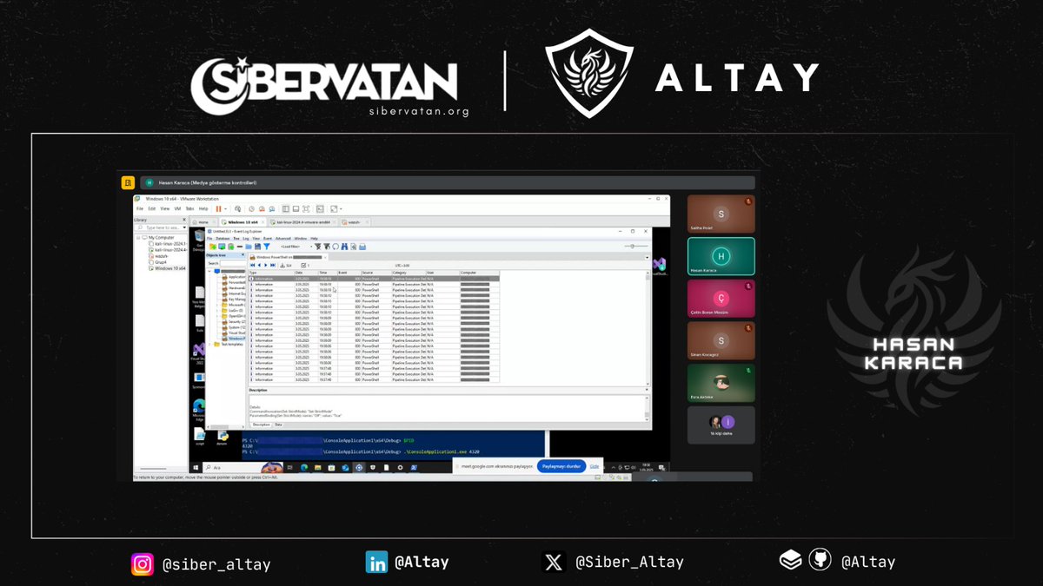The width and height of the screenshot is (1043, 586).
Task: Click VMware send Ctrl+Alt+Del icon
Action: [237, 209]
